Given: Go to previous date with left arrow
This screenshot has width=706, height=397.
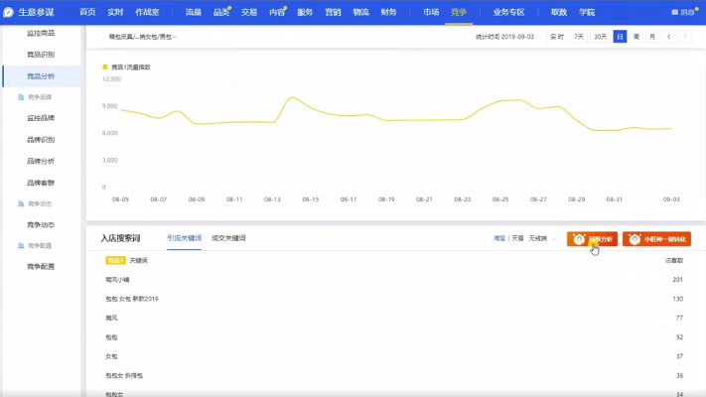Looking at the screenshot, I should coord(668,37).
